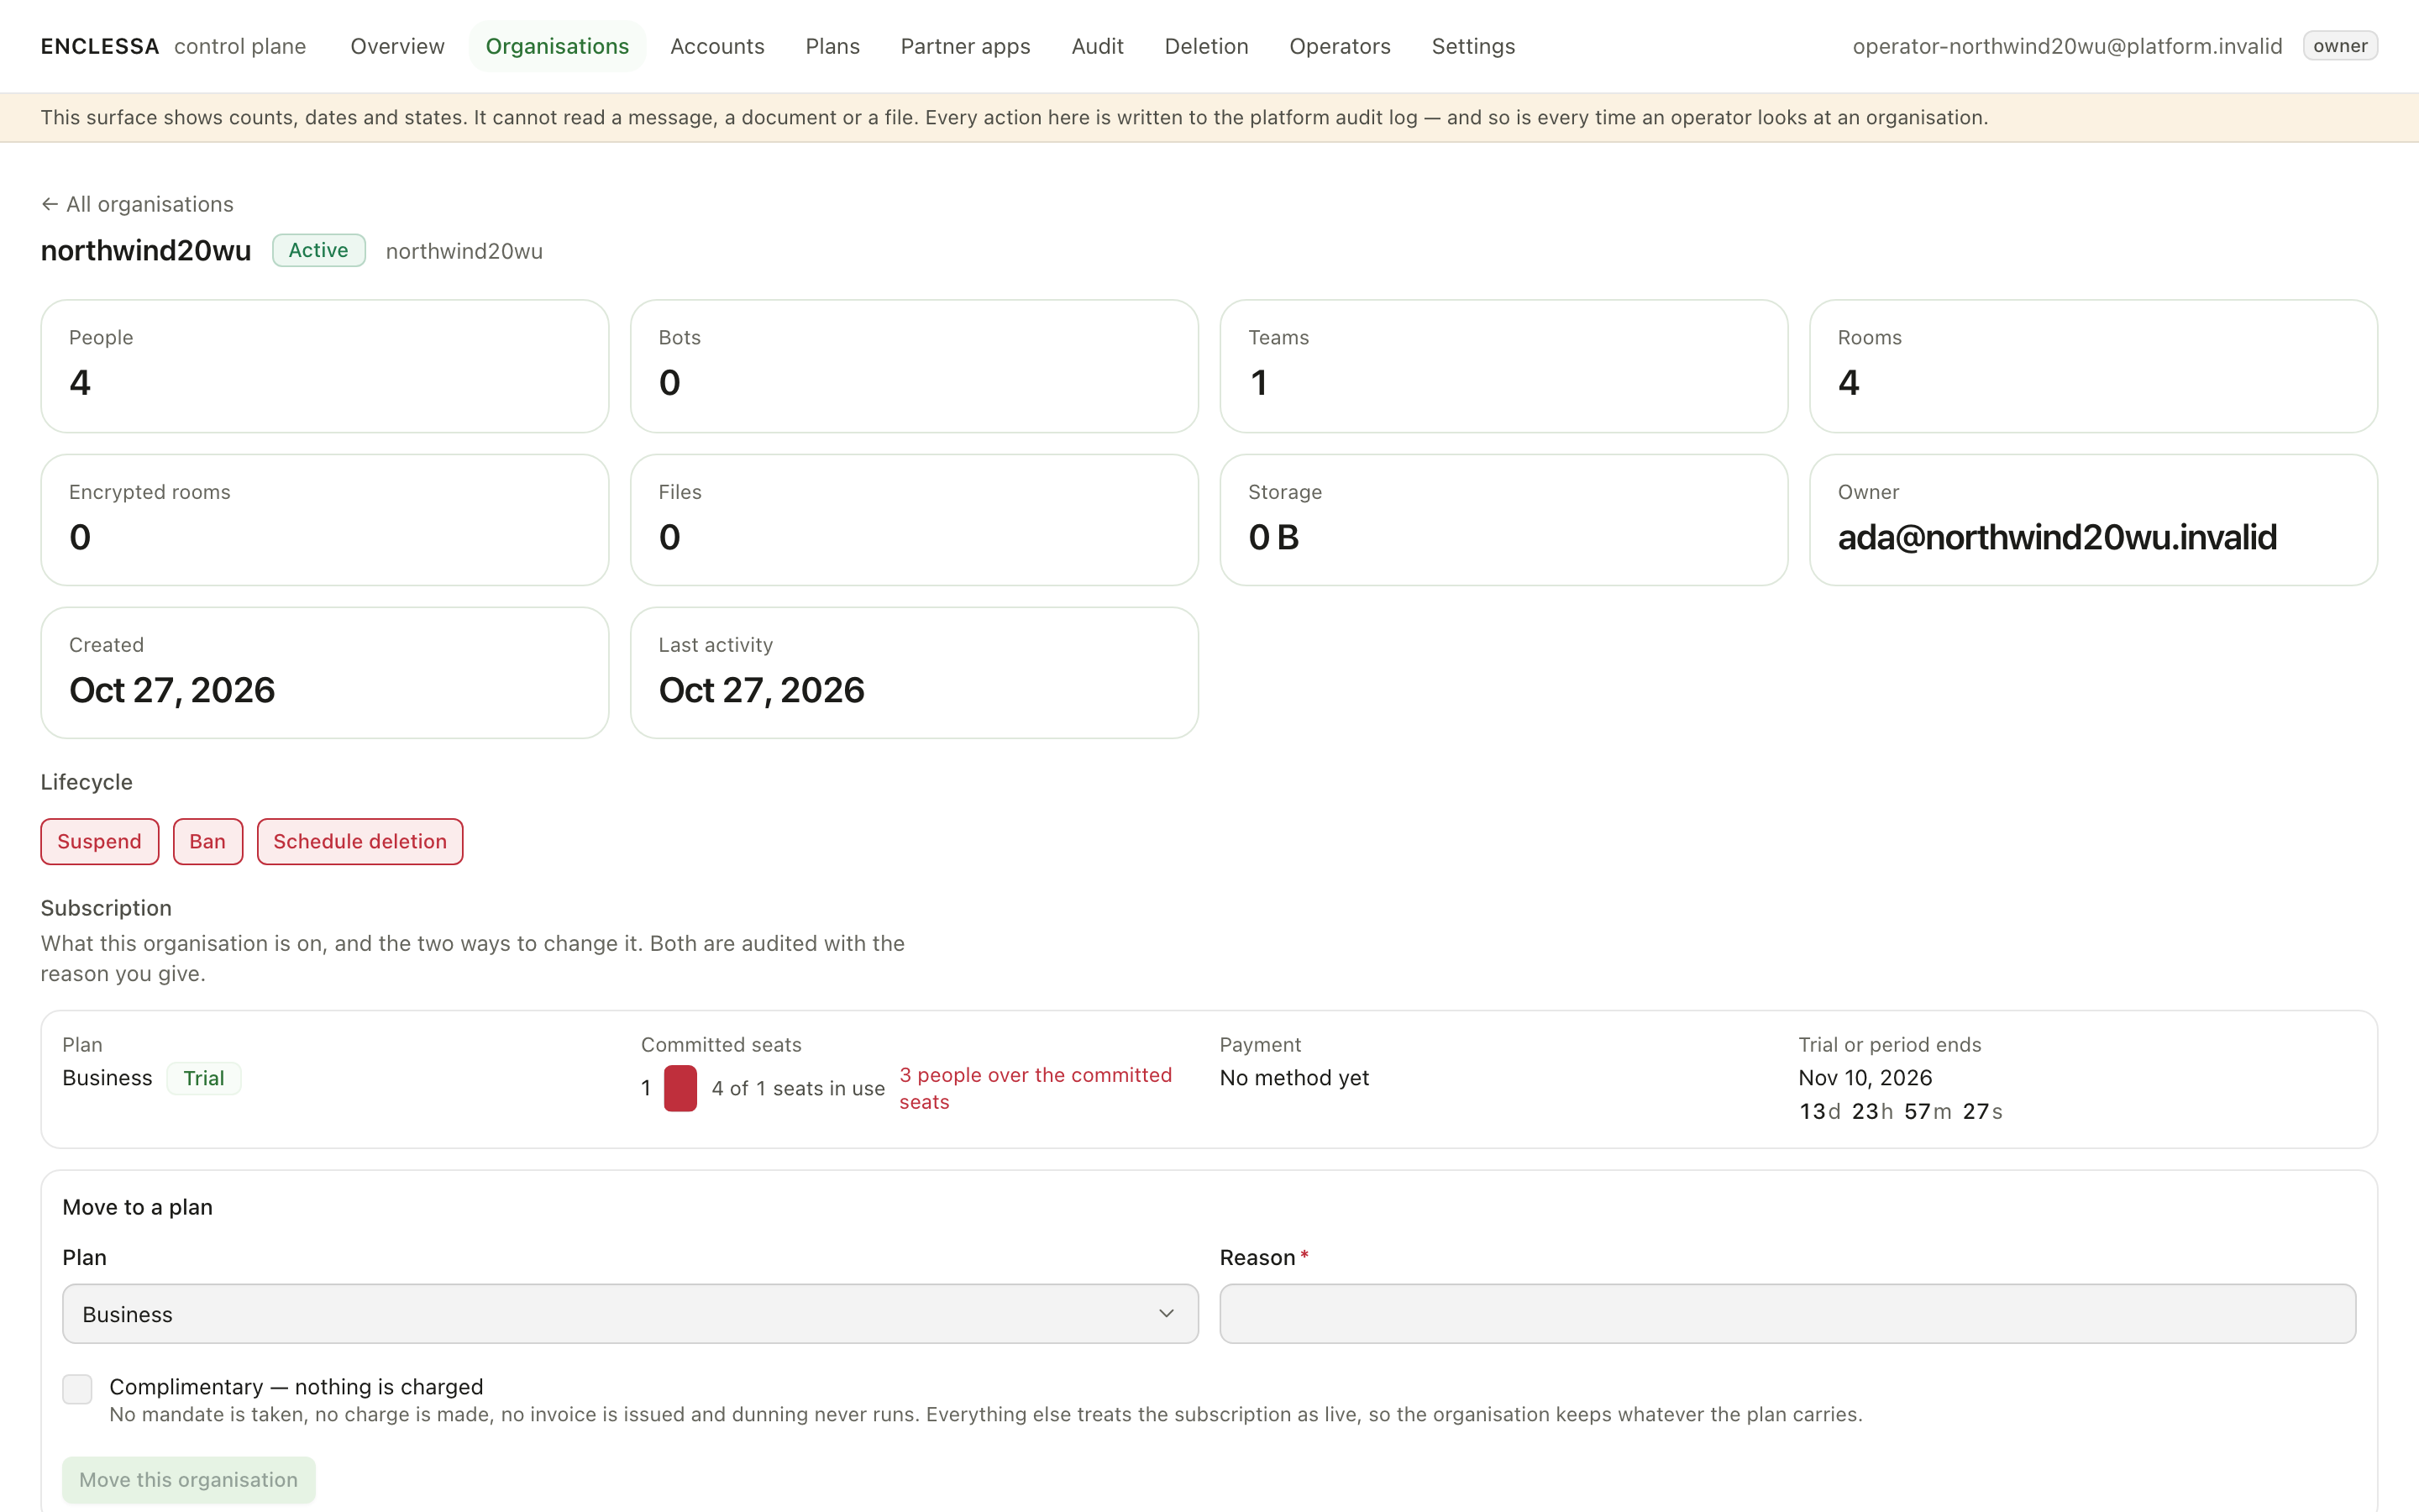Click the Active status badge

click(319, 250)
